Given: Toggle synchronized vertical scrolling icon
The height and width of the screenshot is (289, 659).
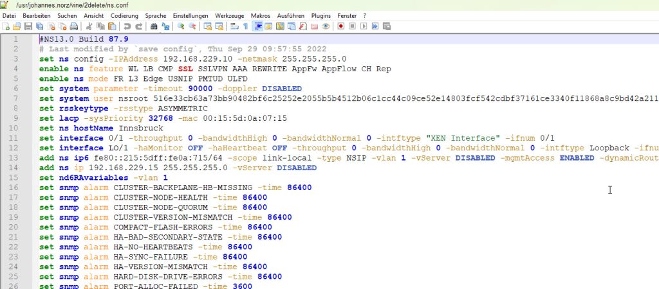Looking at the screenshot, I should coord(208,26).
